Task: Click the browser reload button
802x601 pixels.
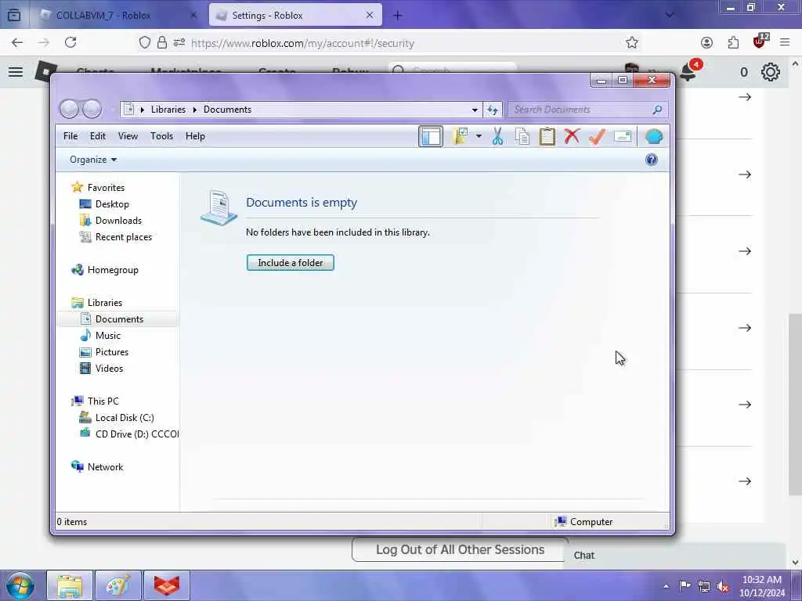Action: [x=70, y=42]
